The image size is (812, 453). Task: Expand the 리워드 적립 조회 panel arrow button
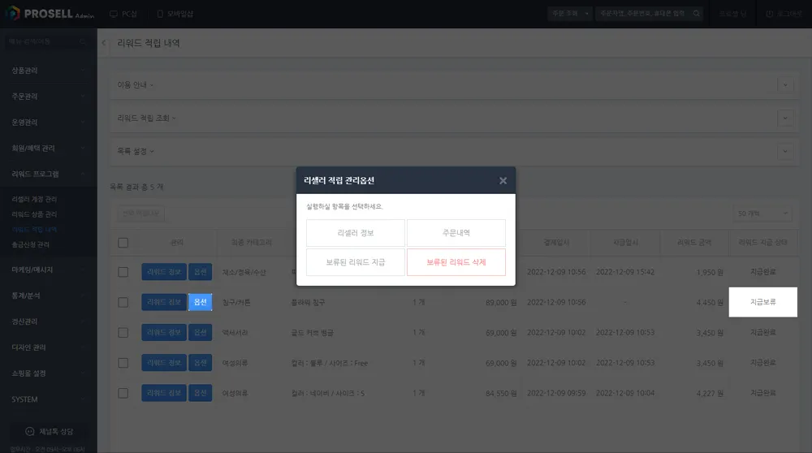(x=785, y=118)
